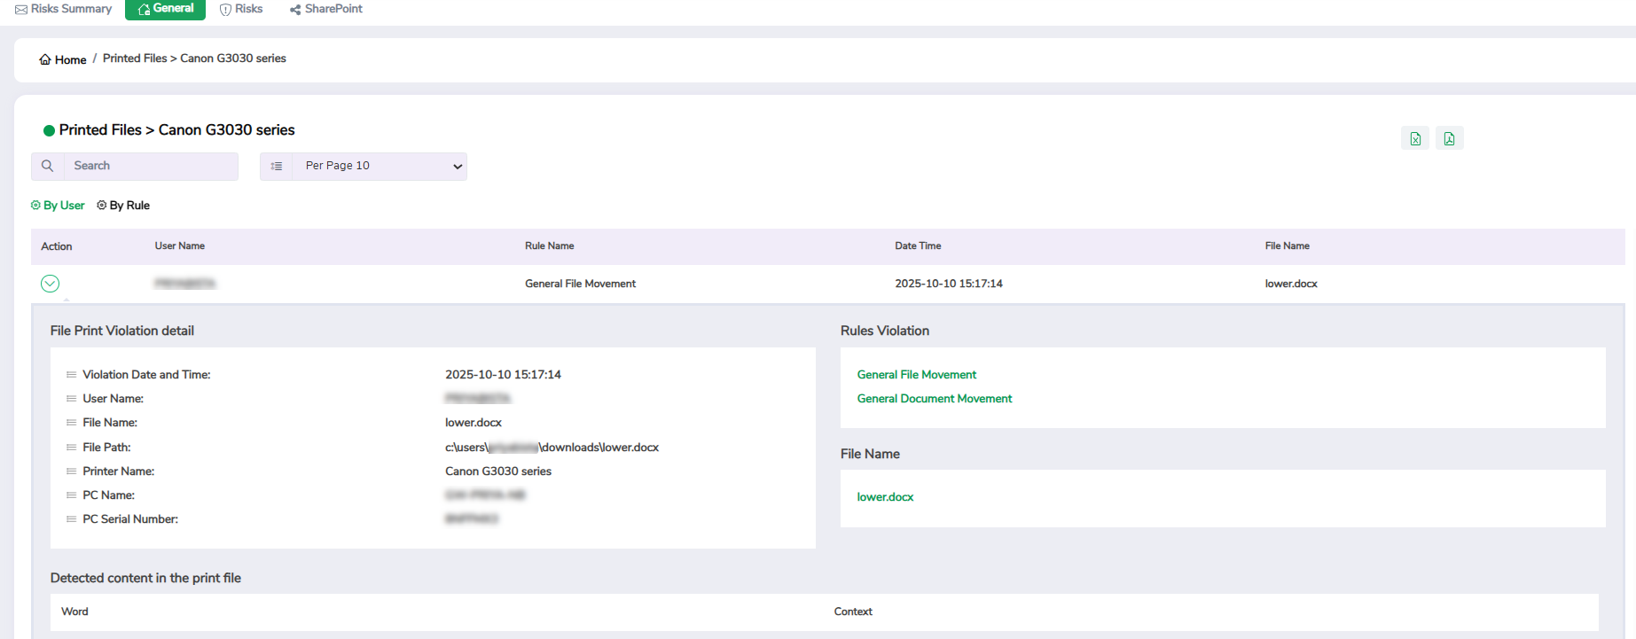Select the By User filter option
Viewport: 1636px width, 639px height.
pos(59,206)
